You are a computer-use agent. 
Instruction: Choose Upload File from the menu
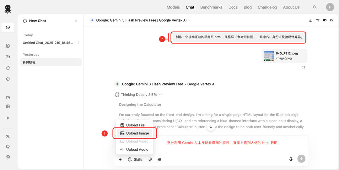click(x=134, y=125)
